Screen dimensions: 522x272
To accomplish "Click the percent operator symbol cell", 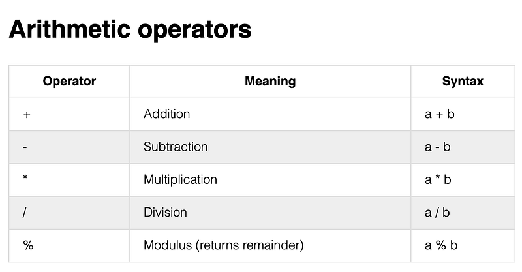I will click(x=69, y=245).
